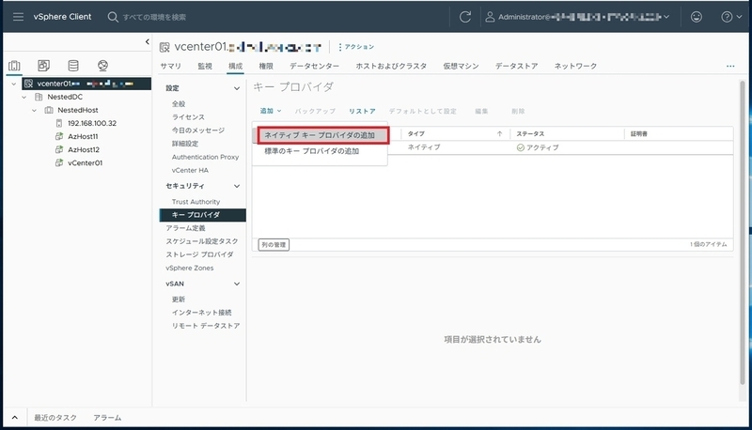Collapse the NestedHost tree node

pos(34,110)
